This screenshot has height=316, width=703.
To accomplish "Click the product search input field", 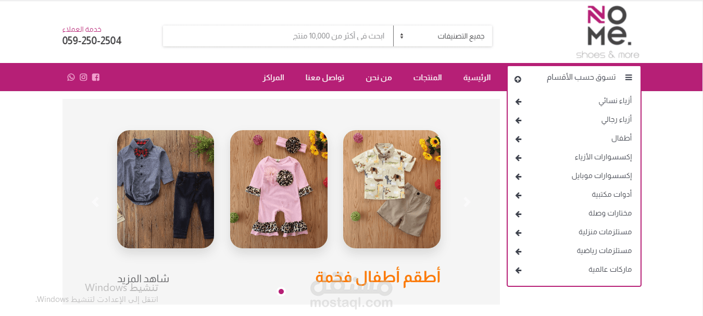I will tap(278, 36).
